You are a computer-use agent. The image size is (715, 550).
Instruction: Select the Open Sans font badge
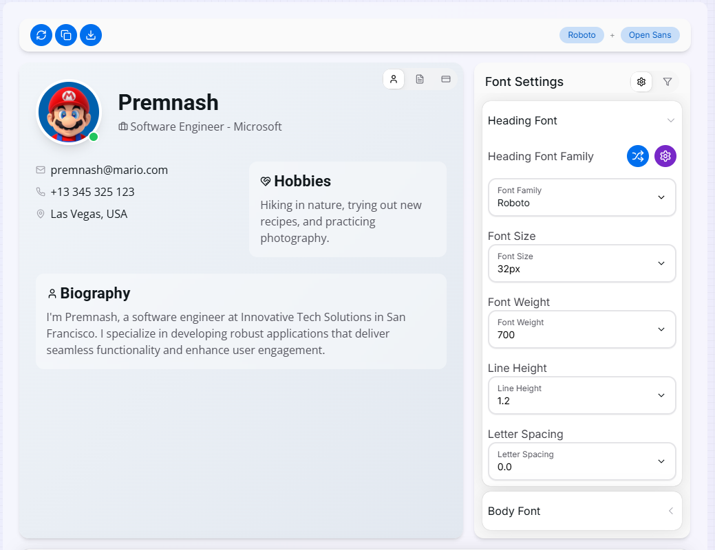(x=650, y=34)
